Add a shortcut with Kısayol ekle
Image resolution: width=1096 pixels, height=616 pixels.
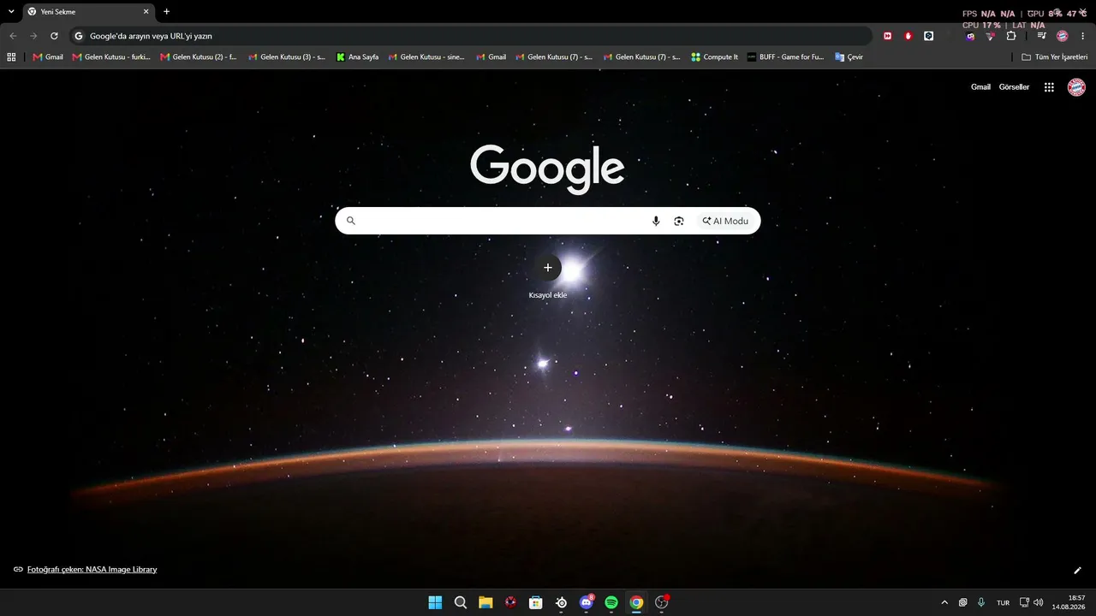coord(548,276)
